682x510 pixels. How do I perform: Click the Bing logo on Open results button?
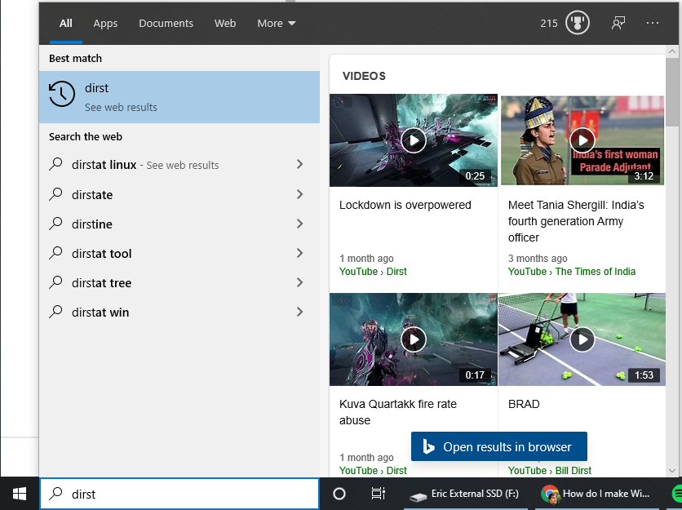pos(428,446)
